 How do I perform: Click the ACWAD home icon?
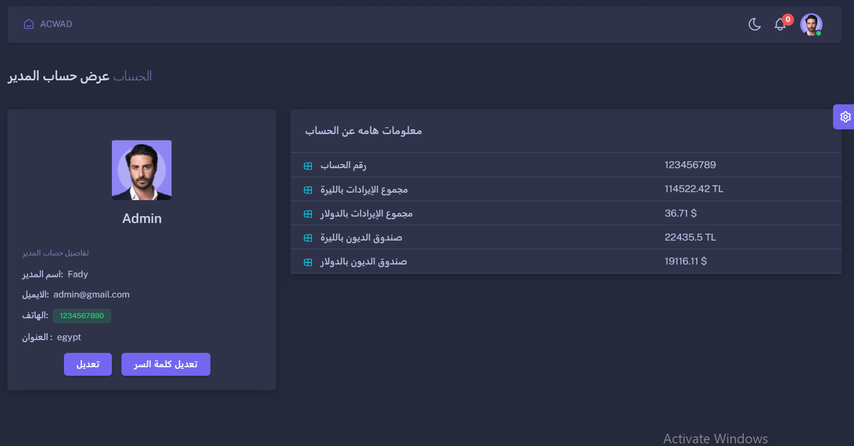[x=29, y=24]
